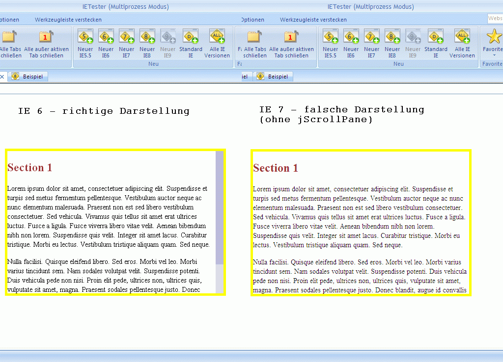Click Alle außer aktiven Tab schließen, left window
This screenshot has height=362, width=503.
click(46, 44)
